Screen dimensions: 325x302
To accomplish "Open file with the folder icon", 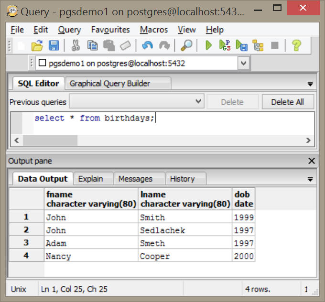I will pos(37,45).
